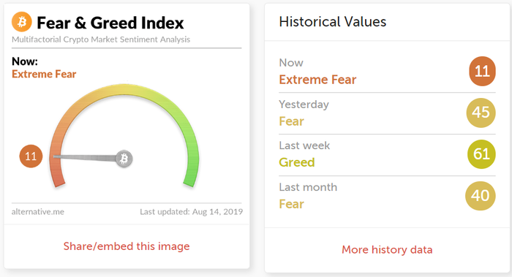
Task: Click the Fear & Greed Index title
Action: click(110, 23)
